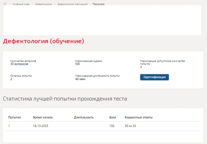Sort table by Балл column header
The width and height of the screenshot is (207, 144).
click(x=113, y=117)
